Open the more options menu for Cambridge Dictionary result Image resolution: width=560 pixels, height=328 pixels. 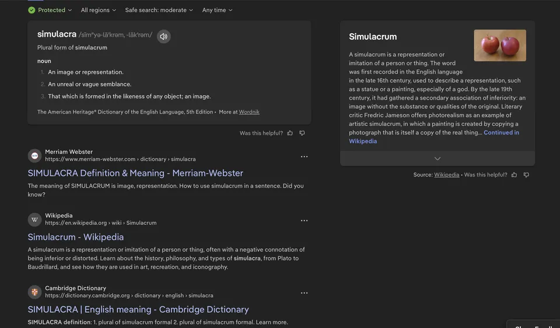pos(304,293)
